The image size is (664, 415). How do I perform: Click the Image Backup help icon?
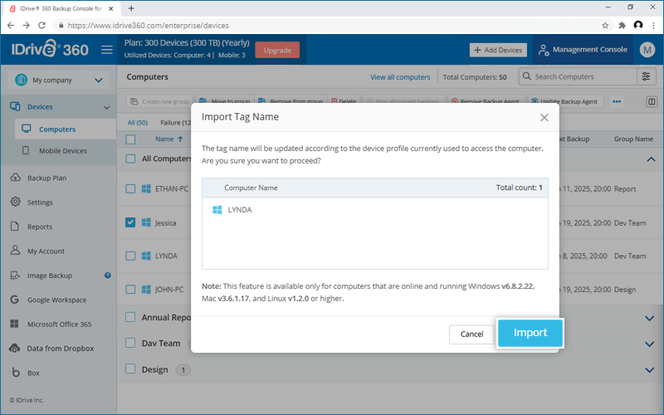point(108,276)
